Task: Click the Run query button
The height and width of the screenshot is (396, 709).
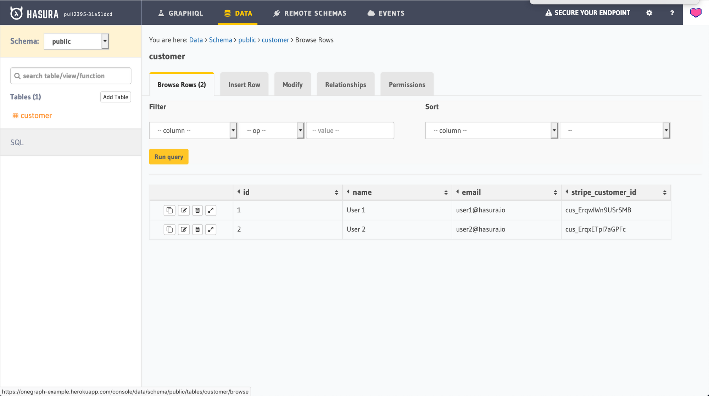Action: [169, 157]
